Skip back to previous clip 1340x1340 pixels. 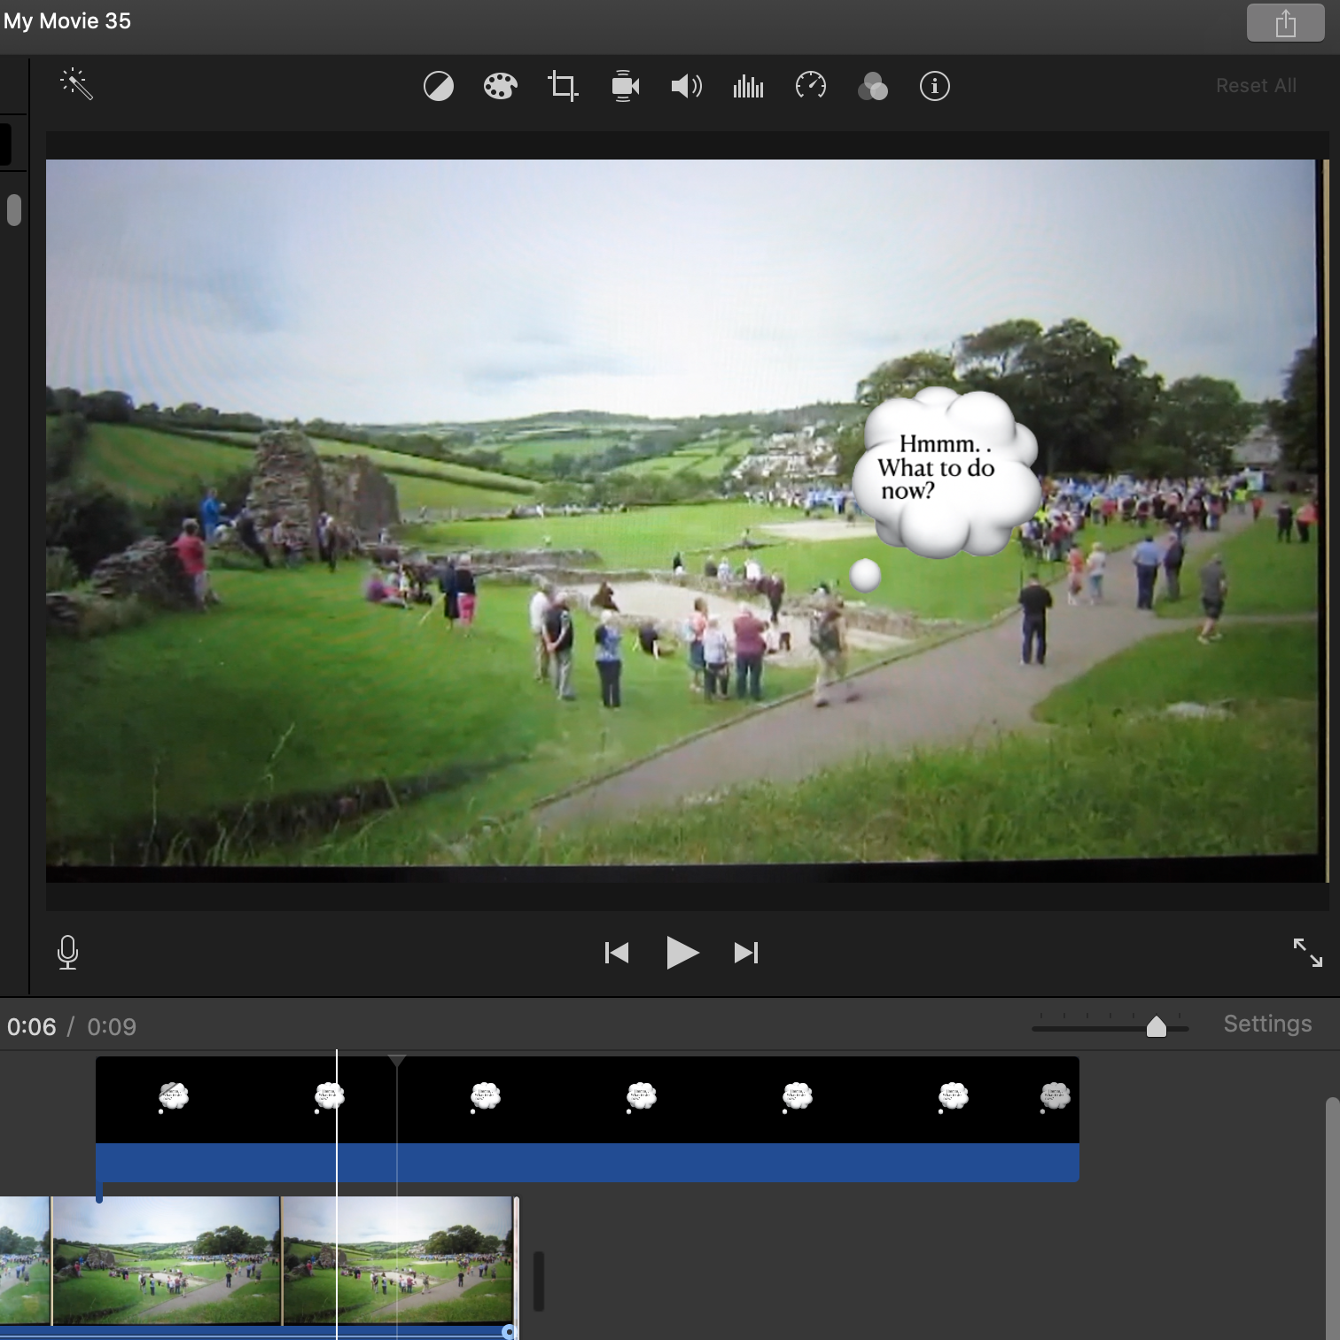pyautogui.click(x=617, y=953)
